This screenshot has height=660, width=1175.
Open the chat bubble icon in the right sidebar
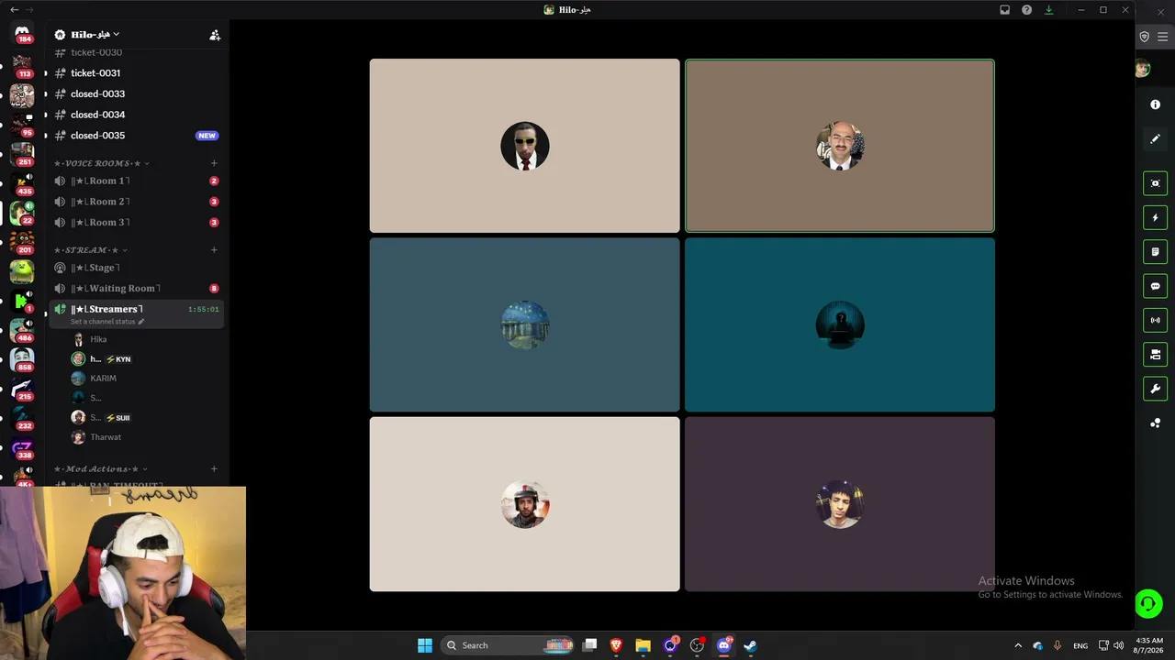[x=1155, y=286]
